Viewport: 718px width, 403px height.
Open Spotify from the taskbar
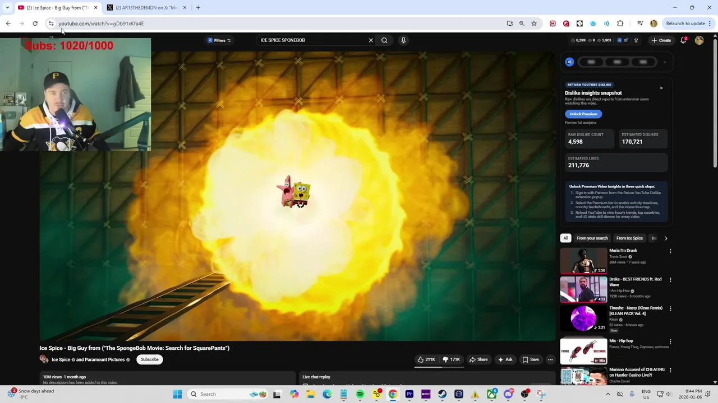point(360,394)
